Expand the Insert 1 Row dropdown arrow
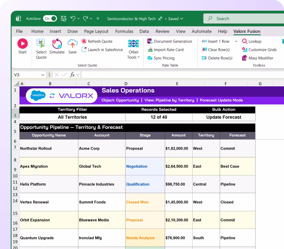Image resolution: width=284 pixels, height=249 pixels. pyautogui.click(x=236, y=41)
